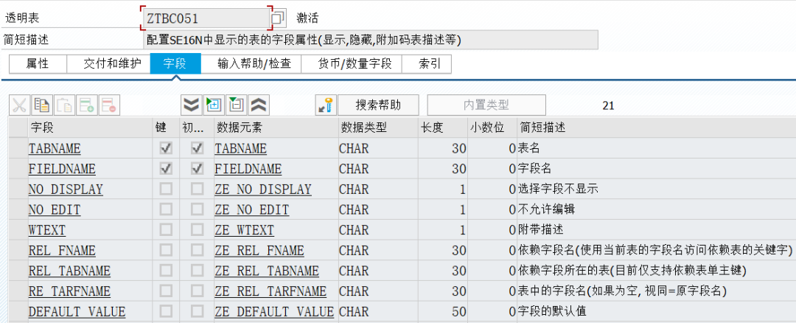Toggle initial values checkbox for FIELDNAME
Screen dimensions: 796x323
[197, 168]
